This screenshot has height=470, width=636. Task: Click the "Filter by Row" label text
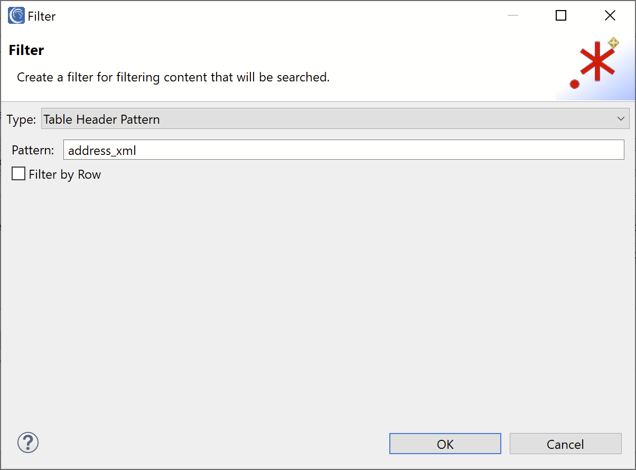[65, 174]
